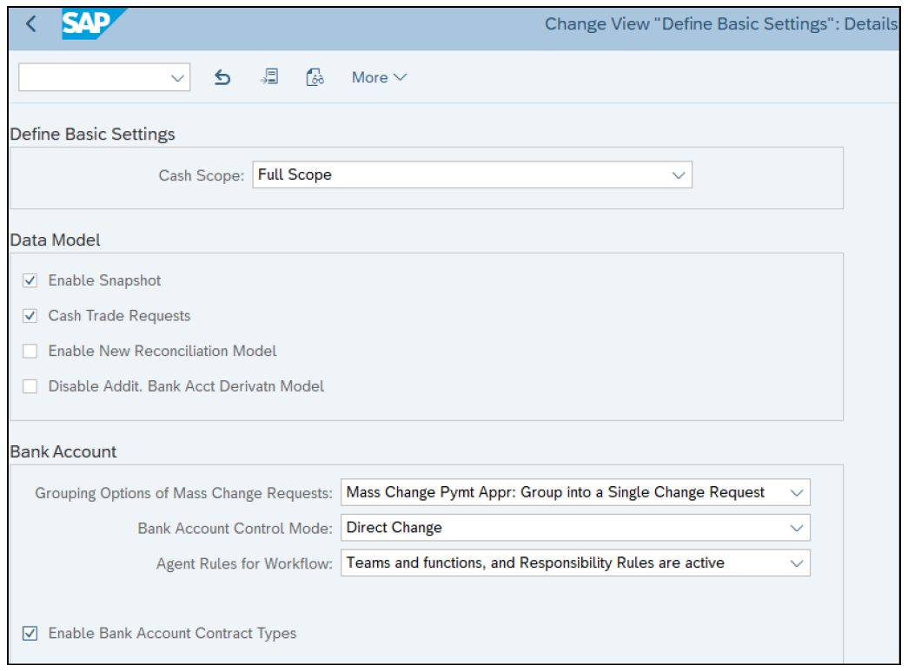Click the SAP logo
The height and width of the screenshot is (671, 908).
pyautogui.click(x=92, y=23)
